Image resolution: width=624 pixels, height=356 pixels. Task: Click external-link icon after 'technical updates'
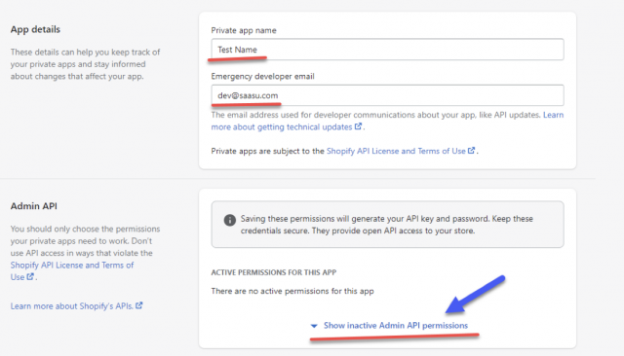(x=358, y=126)
